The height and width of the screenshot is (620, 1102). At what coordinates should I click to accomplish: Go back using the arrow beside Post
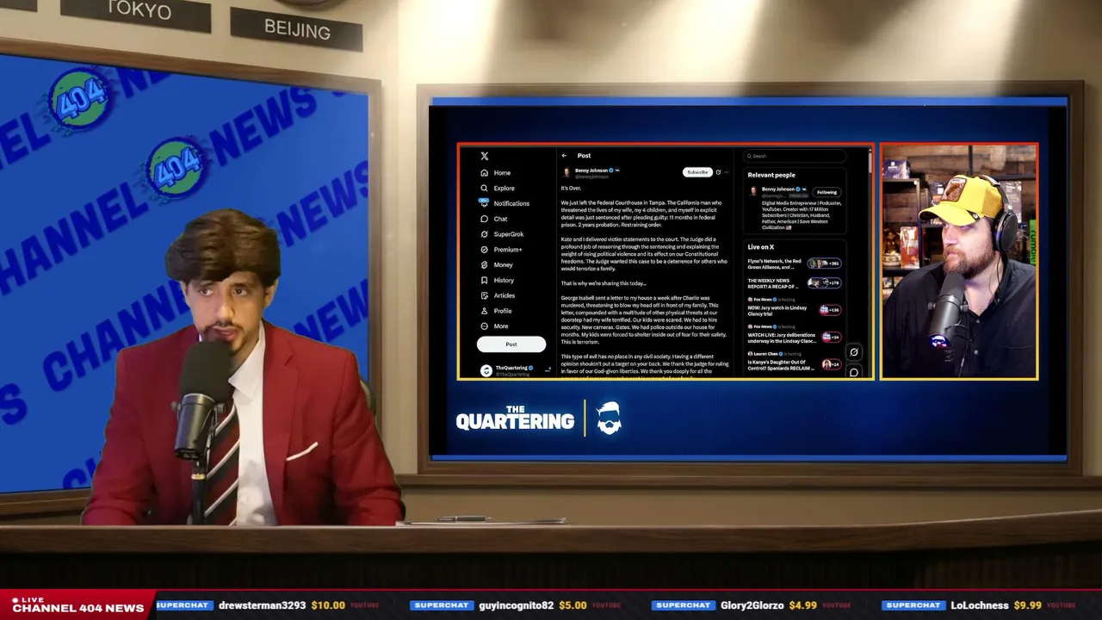564,156
